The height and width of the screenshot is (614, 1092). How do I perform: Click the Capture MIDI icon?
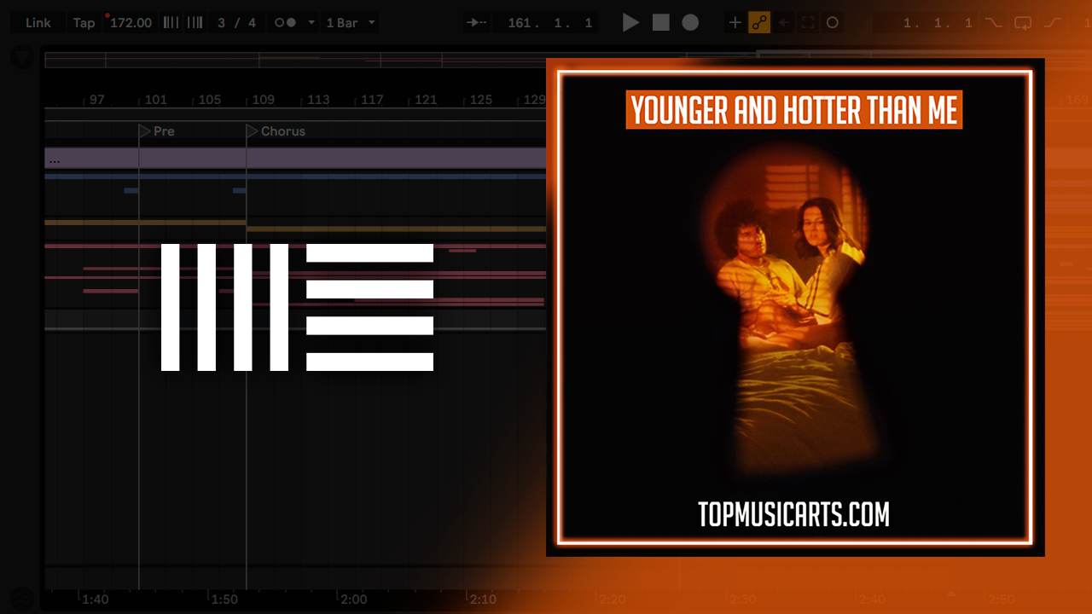808,23
